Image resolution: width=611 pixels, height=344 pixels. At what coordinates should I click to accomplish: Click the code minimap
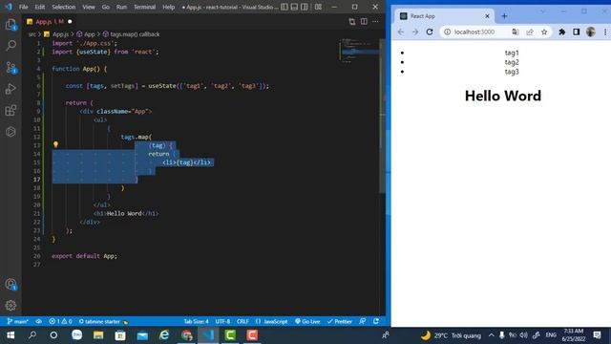click(x=359, y=51)
